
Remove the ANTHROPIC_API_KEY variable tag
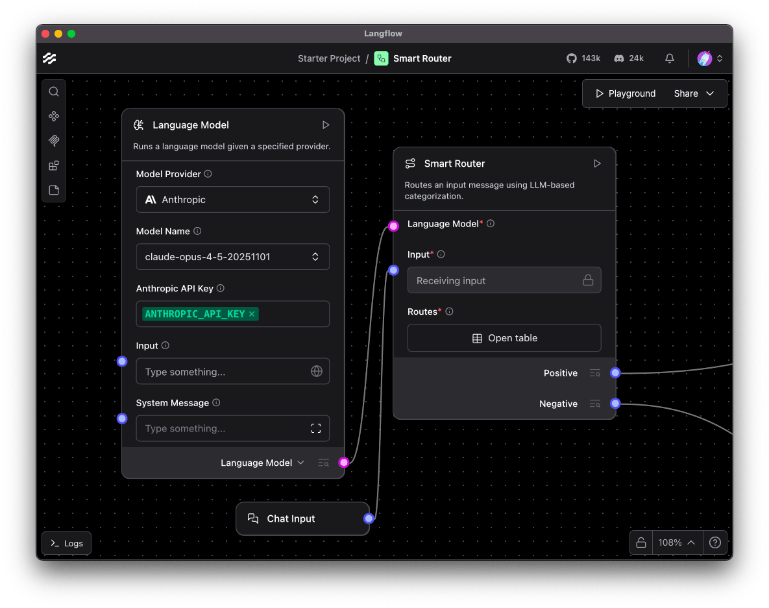point(252,314)
